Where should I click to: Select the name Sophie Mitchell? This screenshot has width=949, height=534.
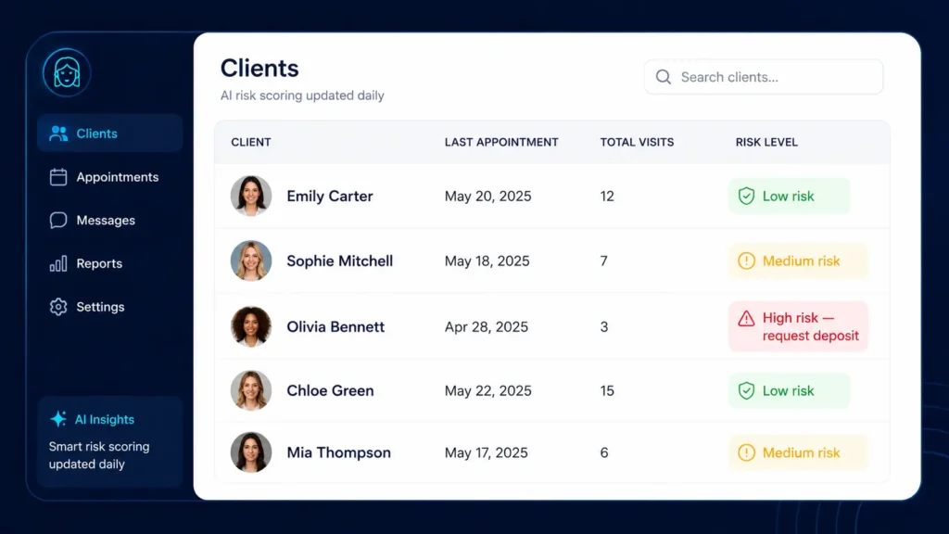[340, 261]
